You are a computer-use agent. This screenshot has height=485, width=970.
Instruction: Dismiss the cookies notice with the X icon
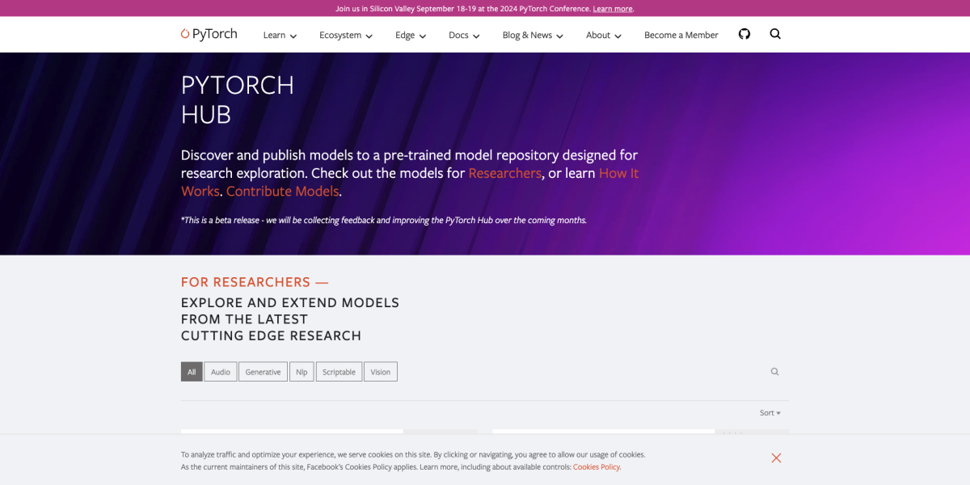(776, 458)
